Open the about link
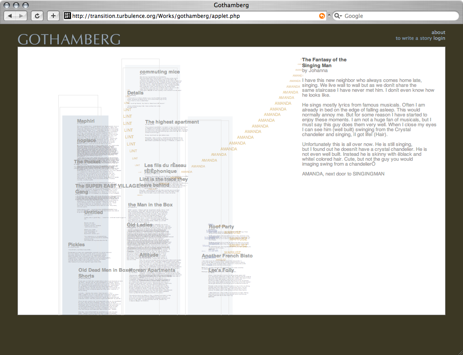 tap(438, 32)
